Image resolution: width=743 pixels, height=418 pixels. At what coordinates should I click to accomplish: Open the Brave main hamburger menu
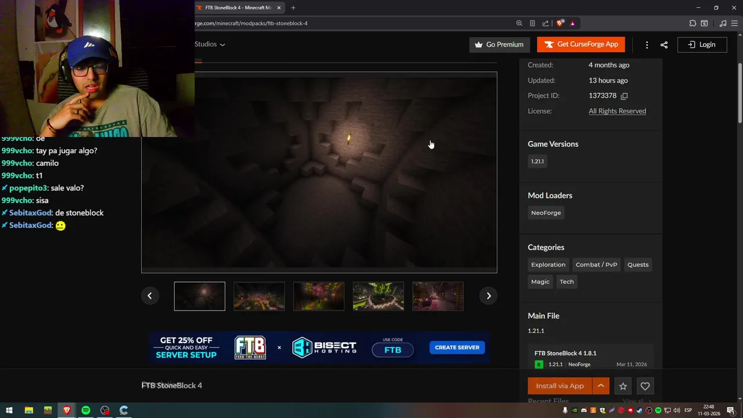pos(734,23)
